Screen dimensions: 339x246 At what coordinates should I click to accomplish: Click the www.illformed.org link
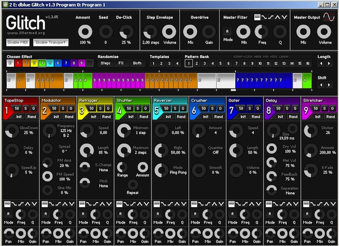pyautogui.click(x=26, y=33)
